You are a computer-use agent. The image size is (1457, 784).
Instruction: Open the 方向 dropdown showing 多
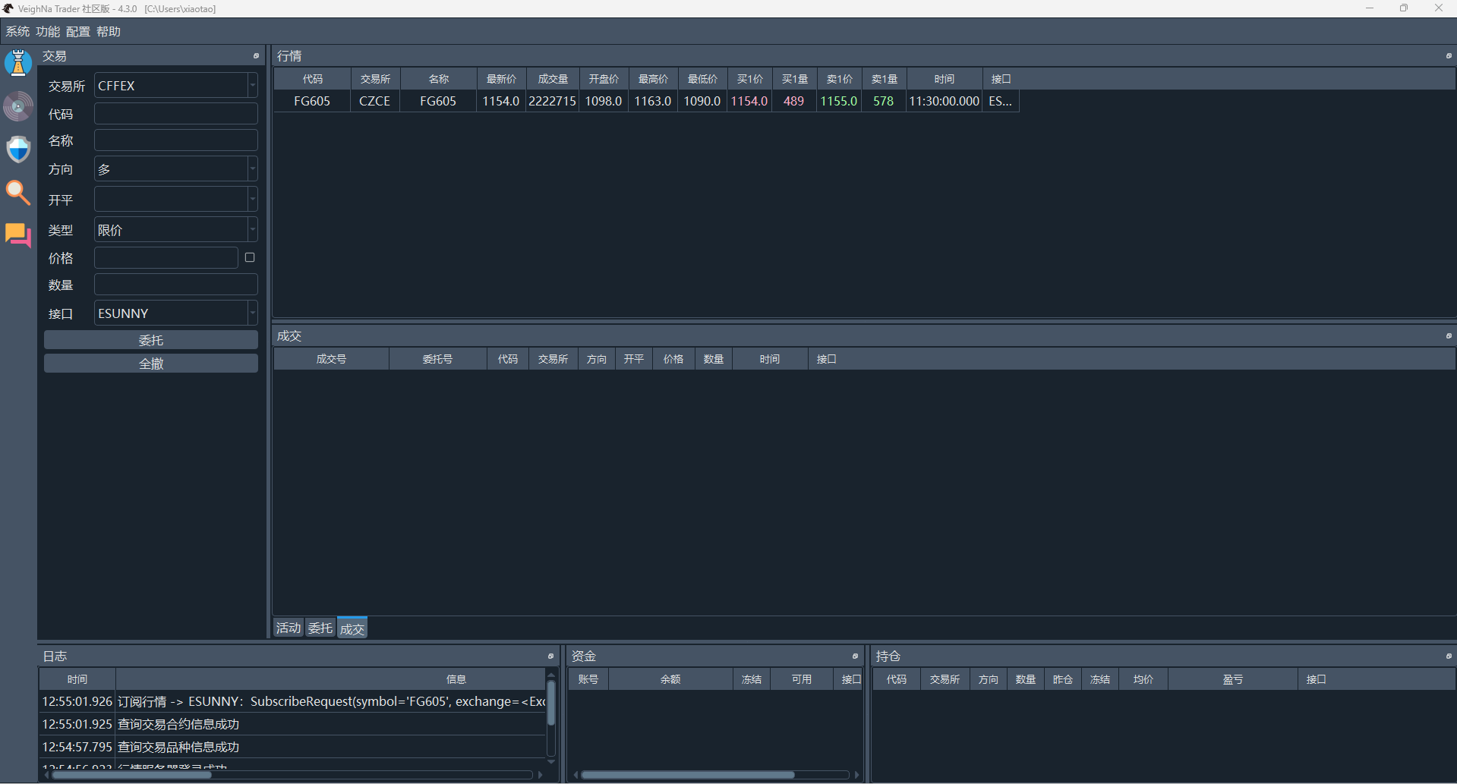click(x=175, y=169)
